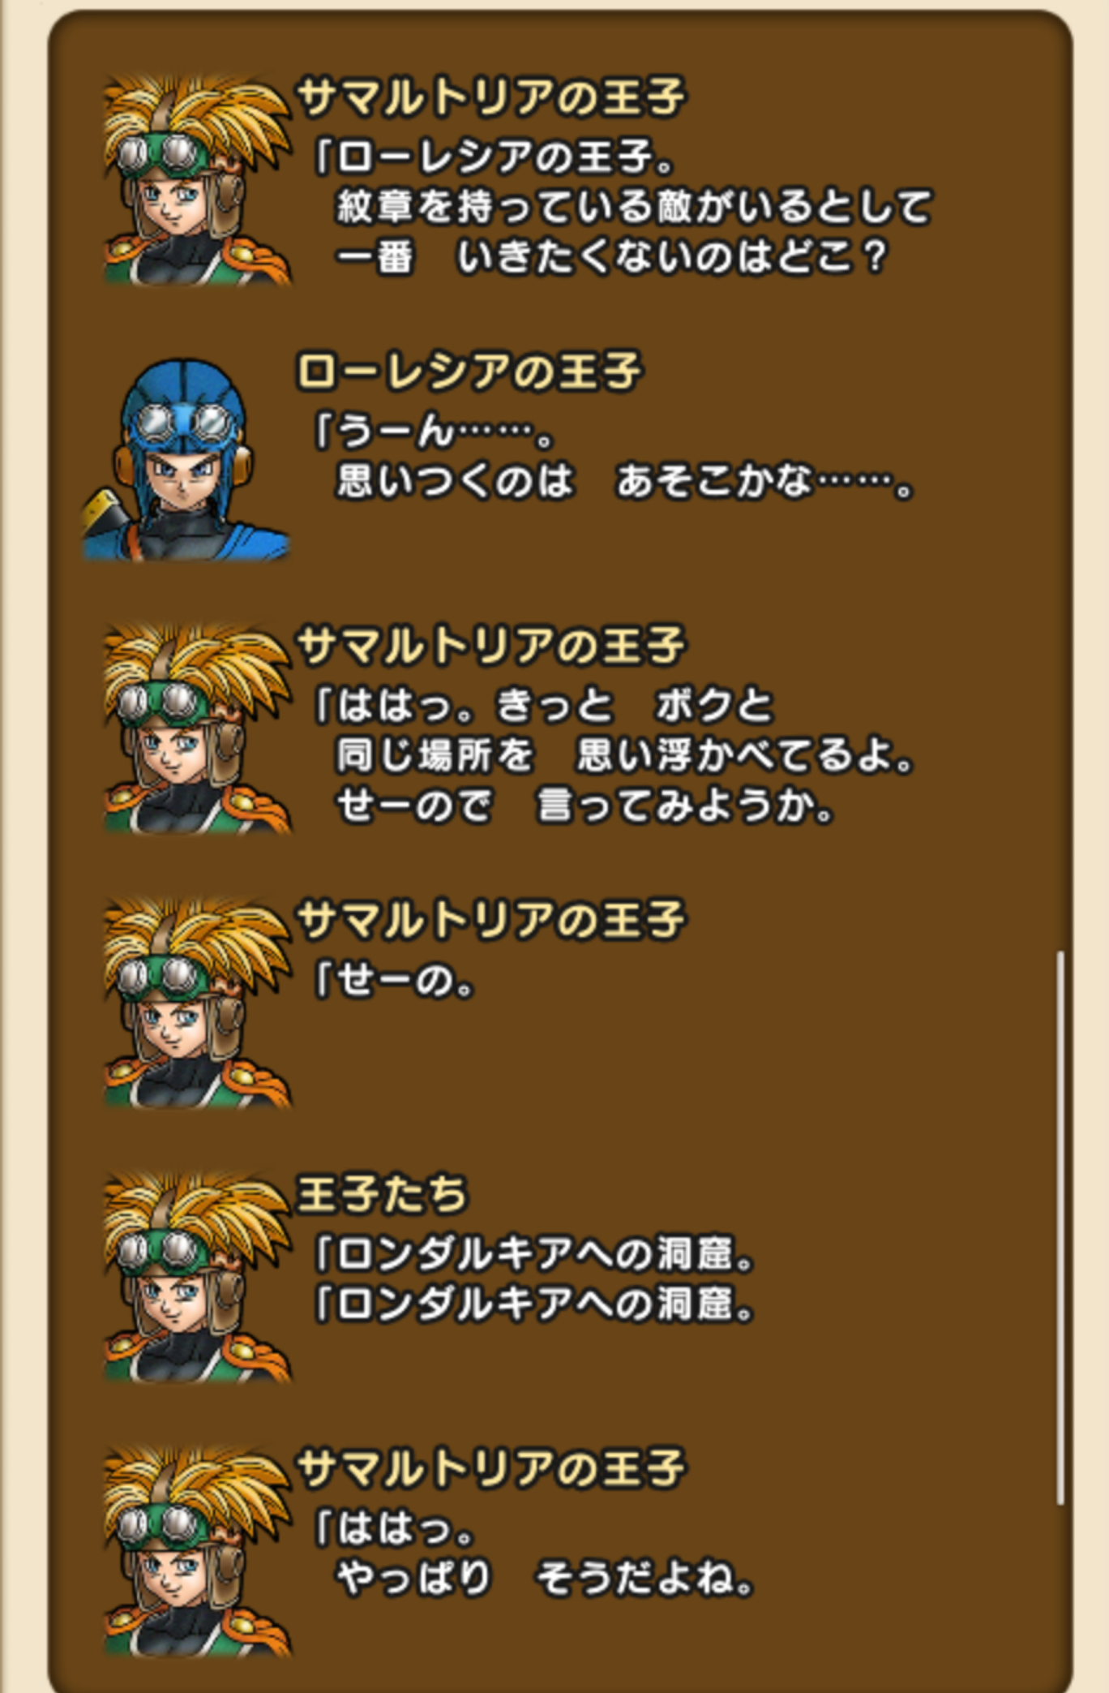The height and width of the screenshot is (1693, 1109).
Task: Click the vertical scrollbar thumb on the right
Action: pyautogui.click(x=1060, y=1228)
